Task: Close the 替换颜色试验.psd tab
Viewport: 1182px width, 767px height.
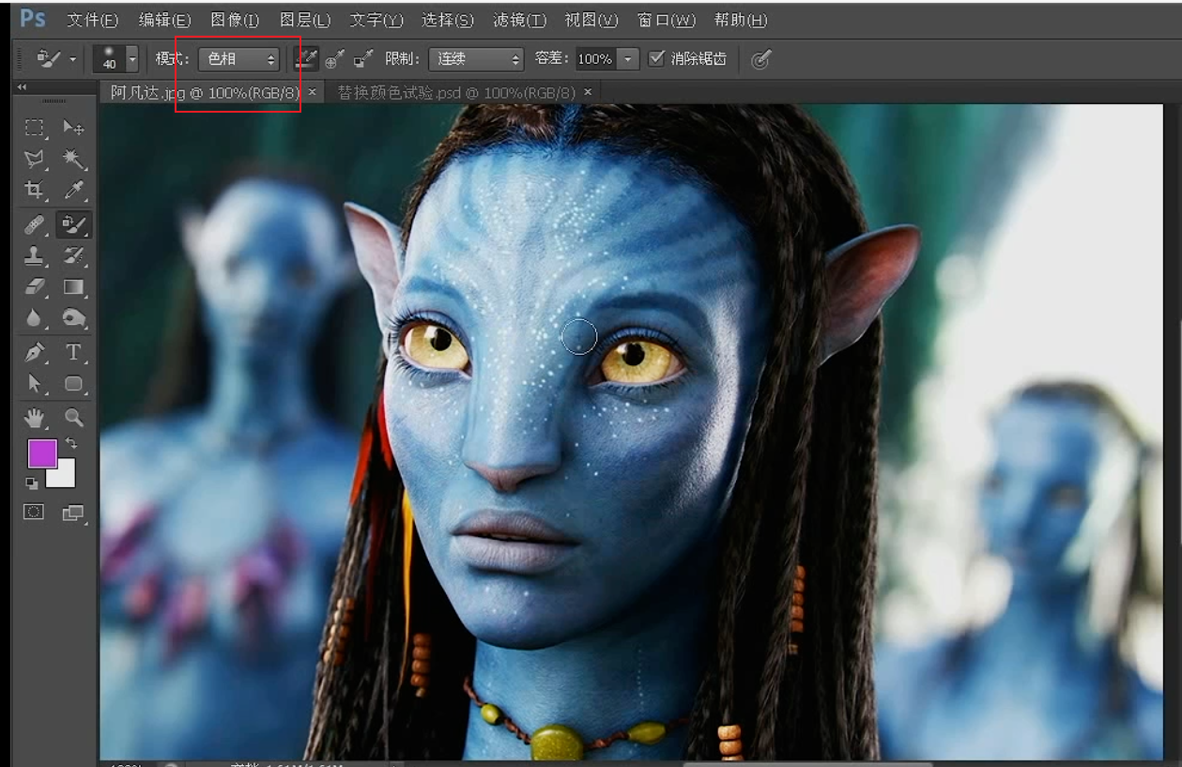Action: click(x=588, y=92)
